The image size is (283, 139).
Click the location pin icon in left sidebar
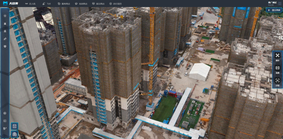click(5, 16)
